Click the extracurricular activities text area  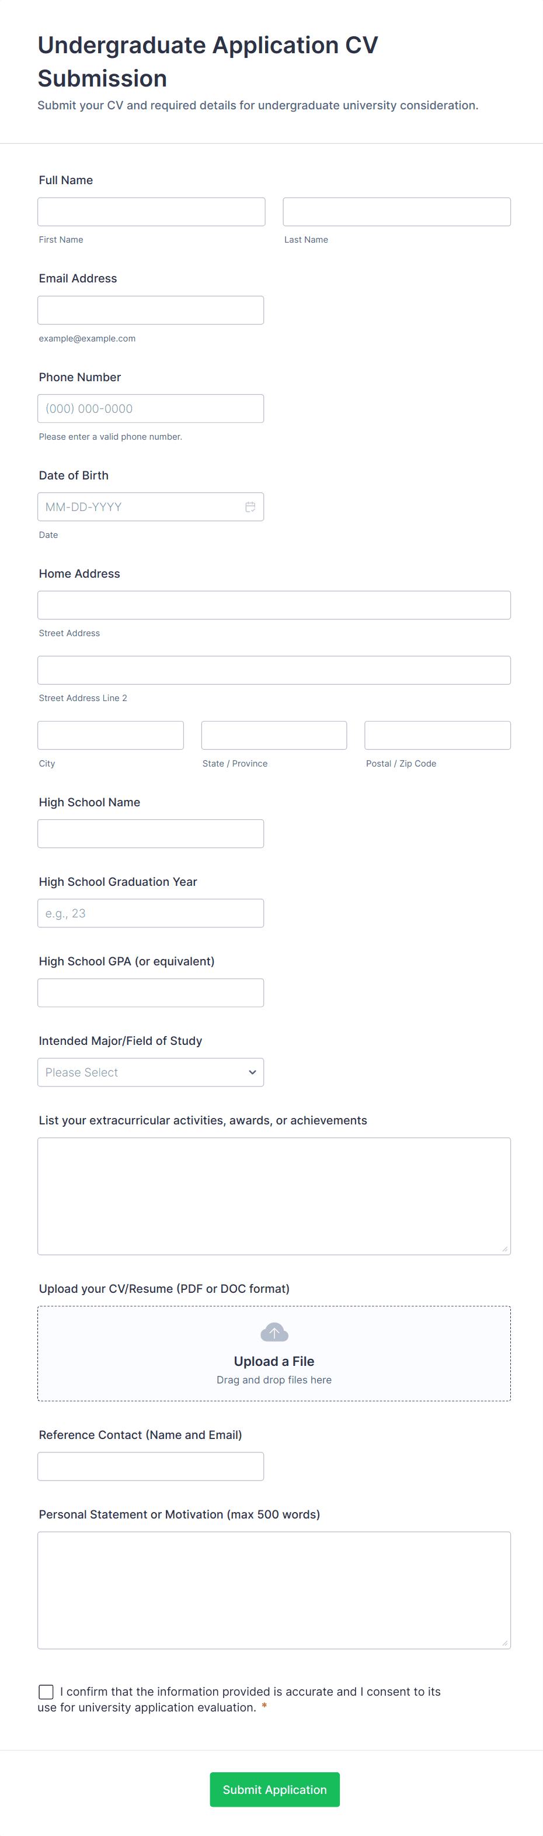click(x=274, y=1195)
